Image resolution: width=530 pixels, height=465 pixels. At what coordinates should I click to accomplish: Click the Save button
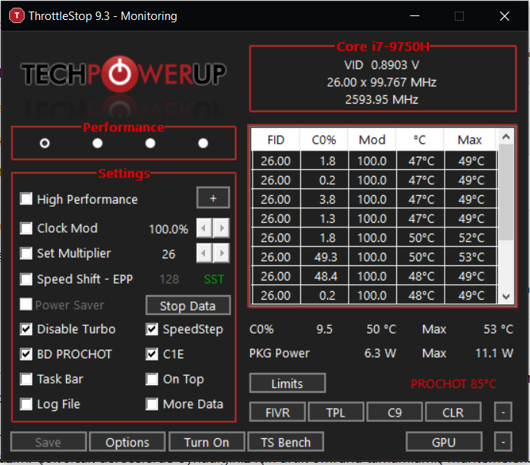point(48,442)
